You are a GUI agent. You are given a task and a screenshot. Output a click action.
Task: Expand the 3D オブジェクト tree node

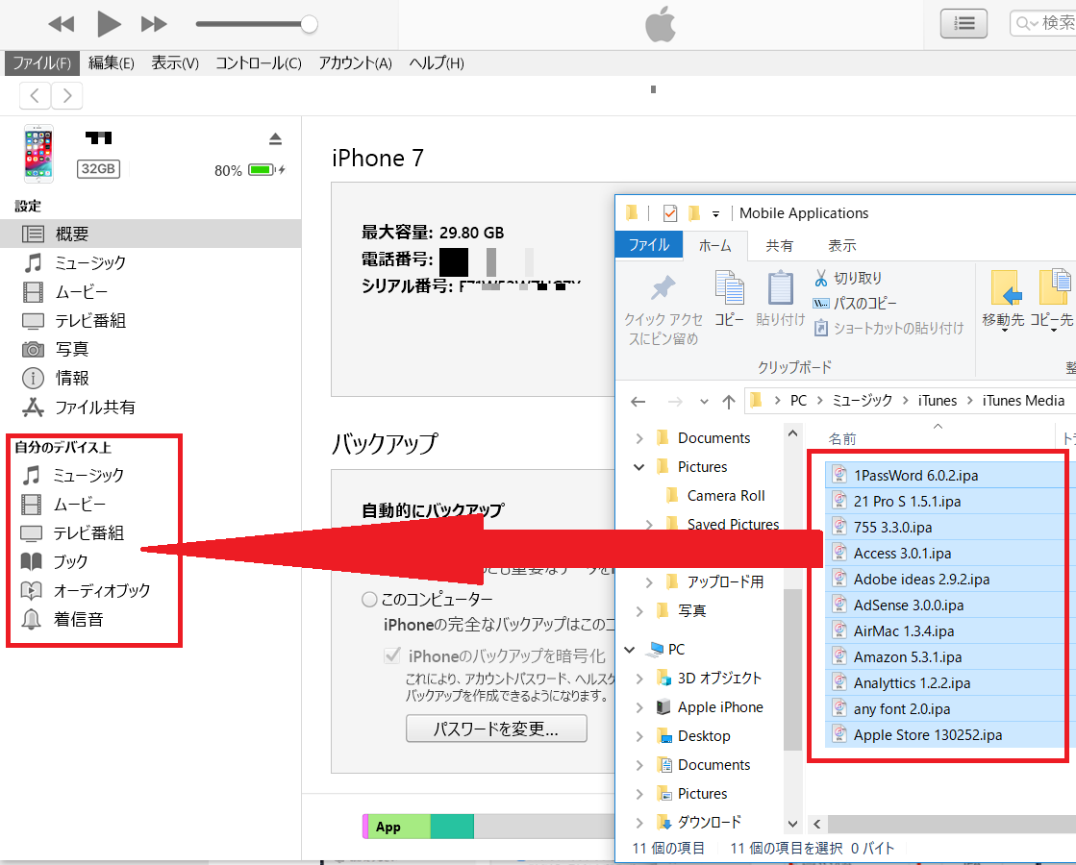click(x=638, y=679)
